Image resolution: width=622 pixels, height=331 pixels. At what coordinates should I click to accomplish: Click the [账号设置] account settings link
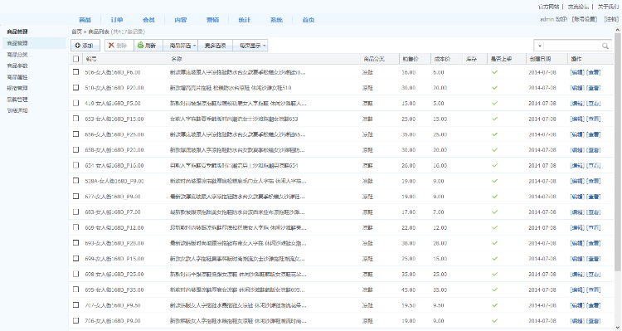pyautogui.click(x=585, y=19)
